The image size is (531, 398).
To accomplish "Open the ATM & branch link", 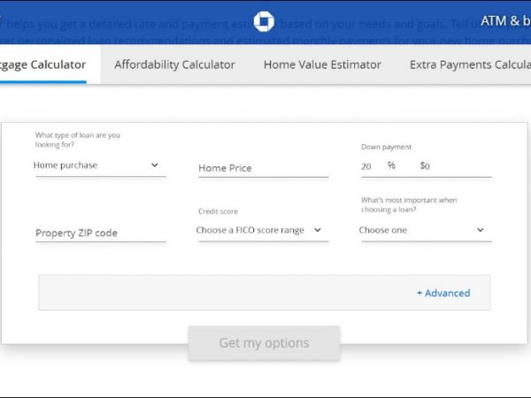I will pyautogui.click(x=504, y=20).
